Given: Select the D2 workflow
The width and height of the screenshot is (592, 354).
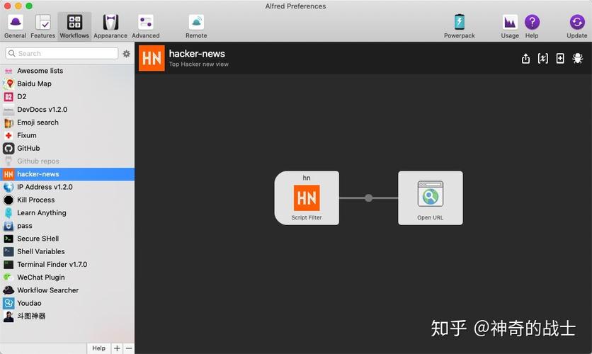Looking at the screenshot, I should (x=67, y=96).
